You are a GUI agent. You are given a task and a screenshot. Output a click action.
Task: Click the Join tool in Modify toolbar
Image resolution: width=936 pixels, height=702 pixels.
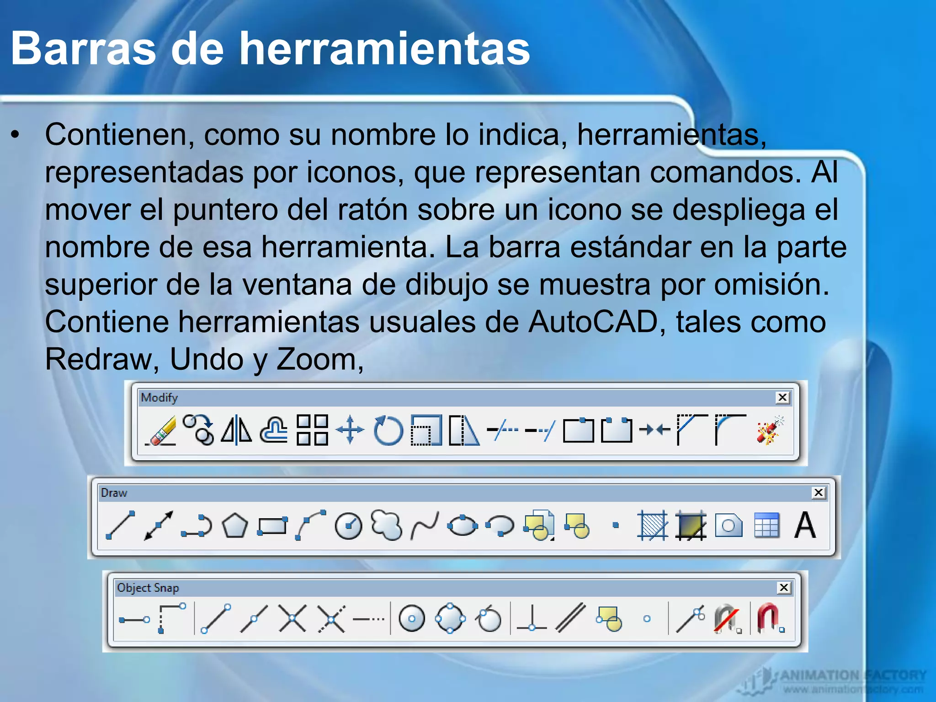pyautogui.click(x=654, y=430)
